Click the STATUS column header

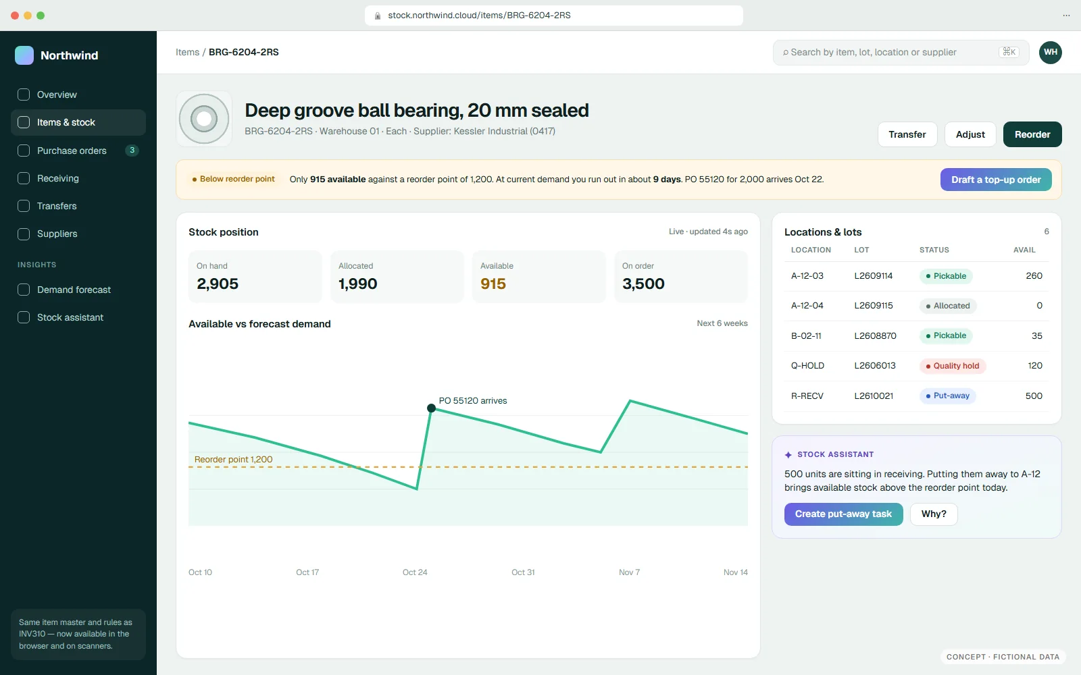[x=934, y=250]
